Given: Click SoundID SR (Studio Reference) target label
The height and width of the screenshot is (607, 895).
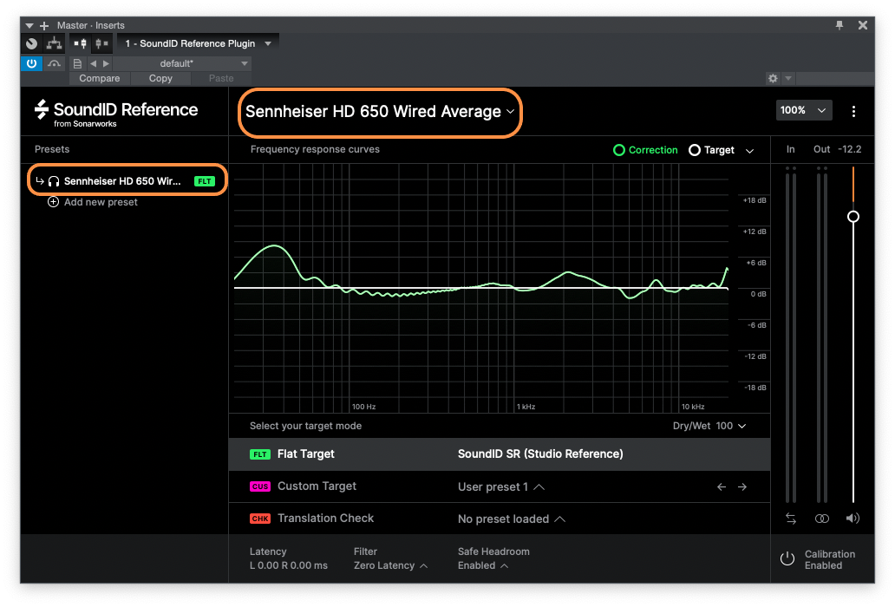Looking at the screenshot, I should [540, 454].
